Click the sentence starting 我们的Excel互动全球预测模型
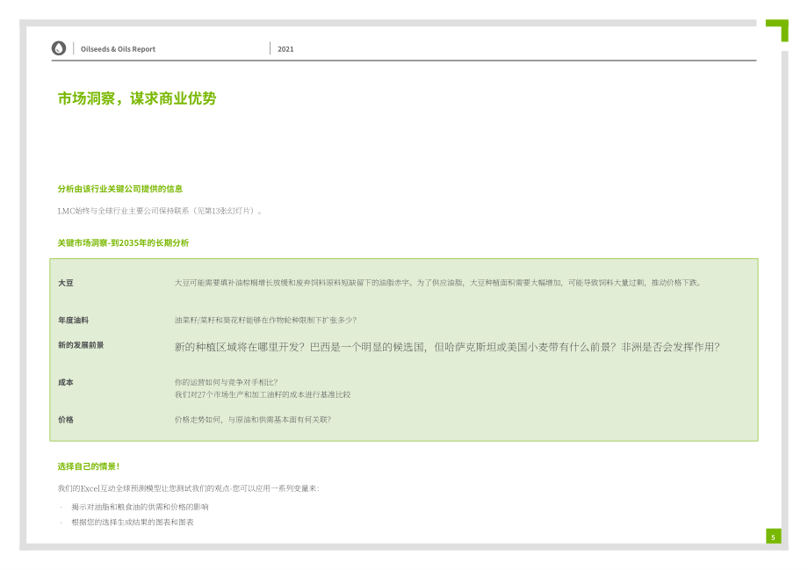The image size is (808, 570). tap(189, 488)
